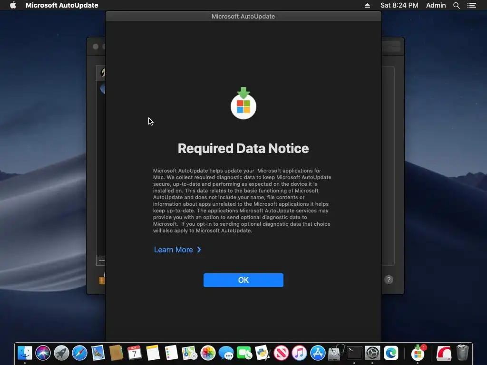Click Microsoft AutoUpdate dock icon with badge
This screenshot has width=487, height=365.
(x=418, y=353)
